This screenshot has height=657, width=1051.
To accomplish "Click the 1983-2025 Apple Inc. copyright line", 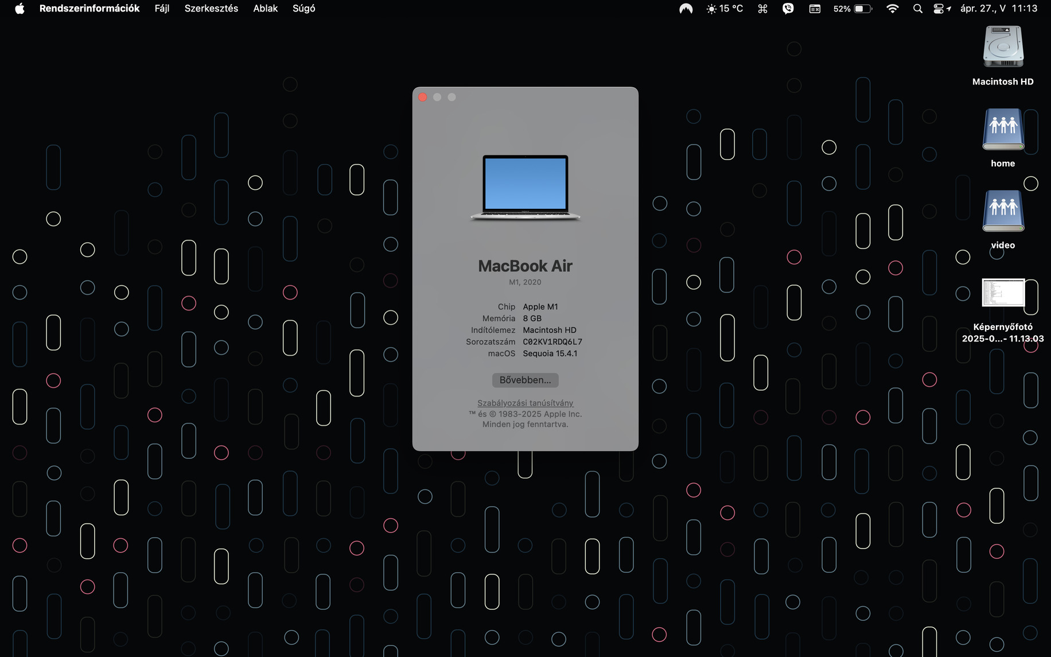I will [525, 414].
